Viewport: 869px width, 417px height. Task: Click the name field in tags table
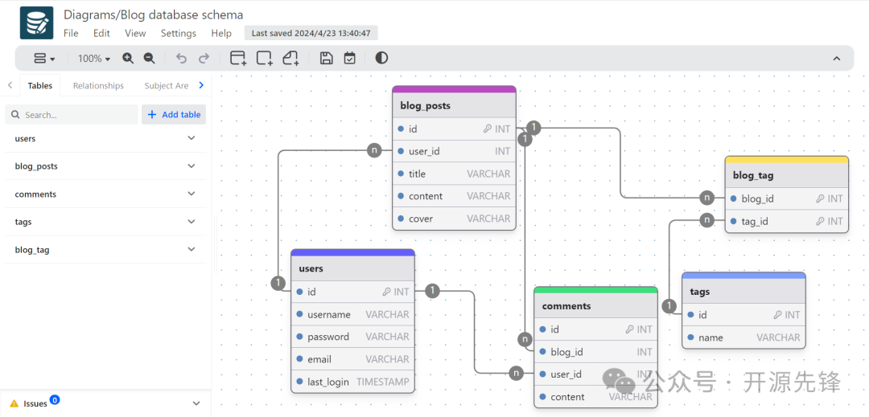click(x=743, y=337)
